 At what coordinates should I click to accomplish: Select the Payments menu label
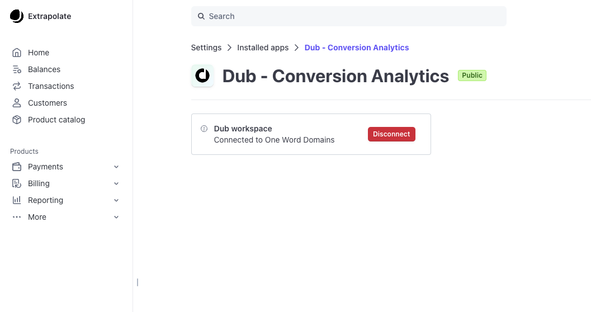coord(45,167)
